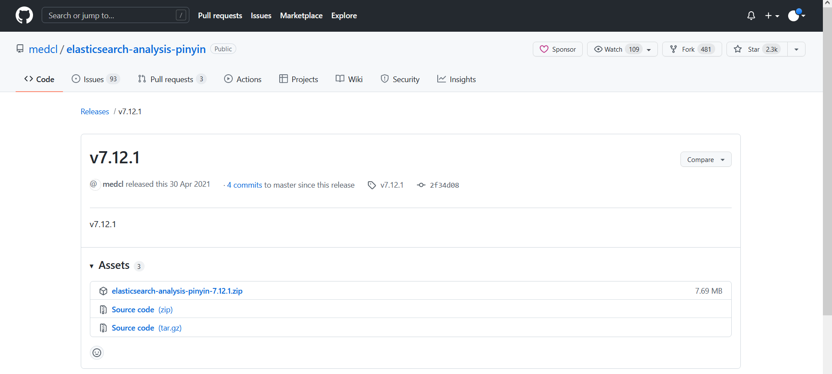The image size is (832, 374).
Task: Open commit 2f34d08
Action: click(444, 185)
